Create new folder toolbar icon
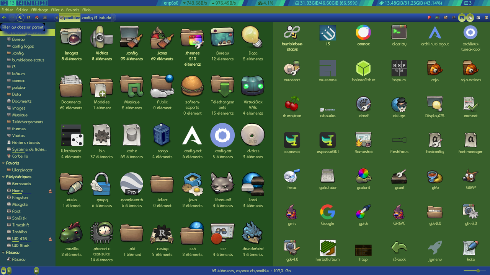The width and height of the screenshot is (490, 275). pyautogui.click(x=446, y=18)
